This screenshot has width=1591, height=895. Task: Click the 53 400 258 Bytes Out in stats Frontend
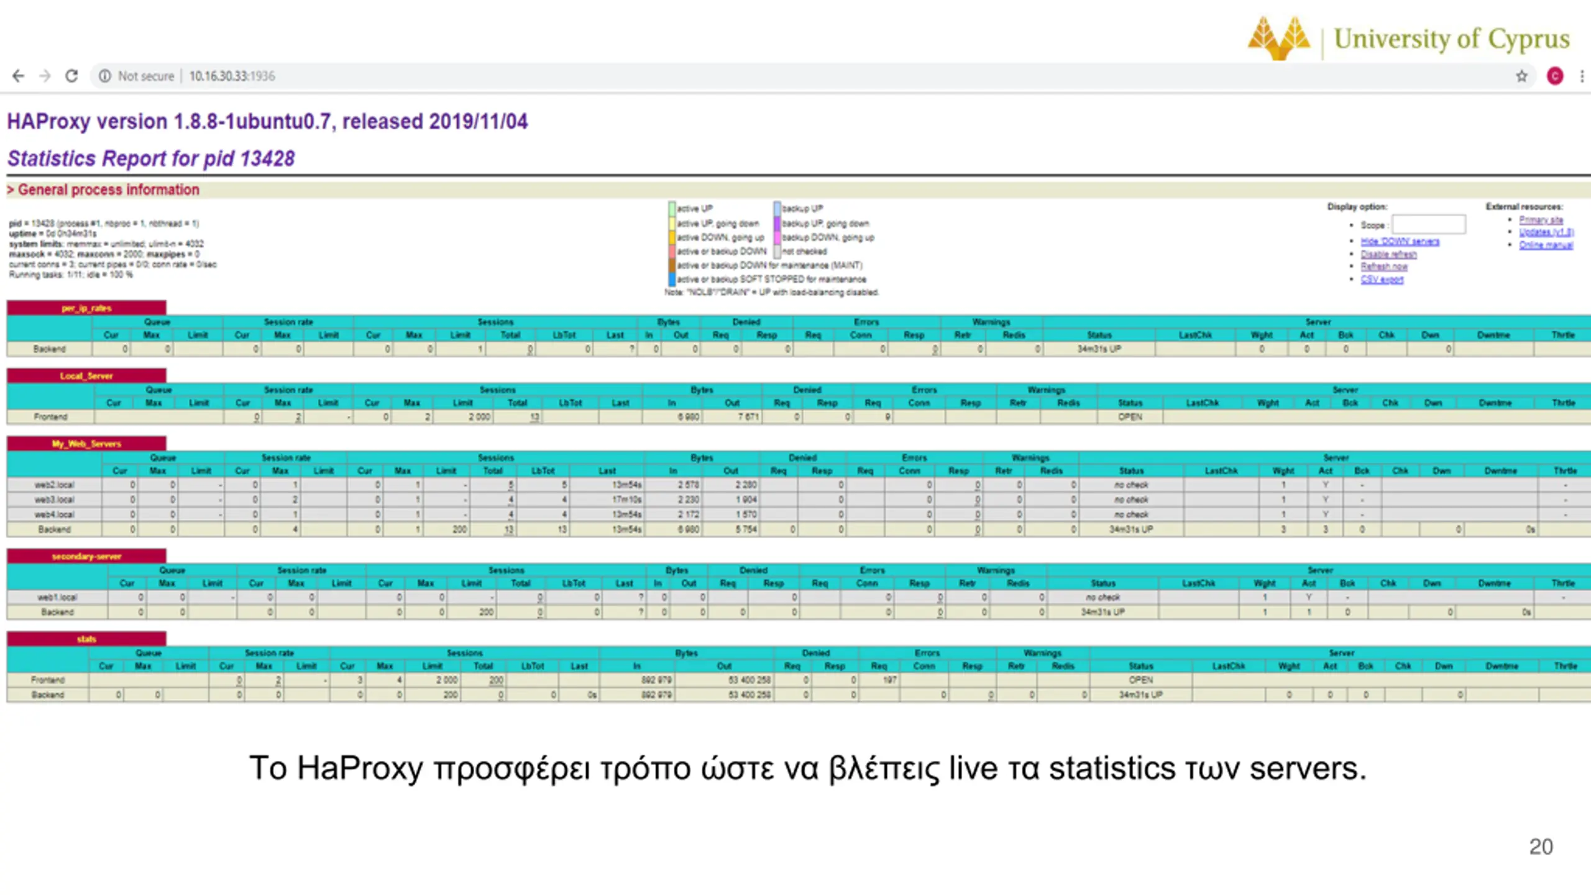[x=750, y=679]
